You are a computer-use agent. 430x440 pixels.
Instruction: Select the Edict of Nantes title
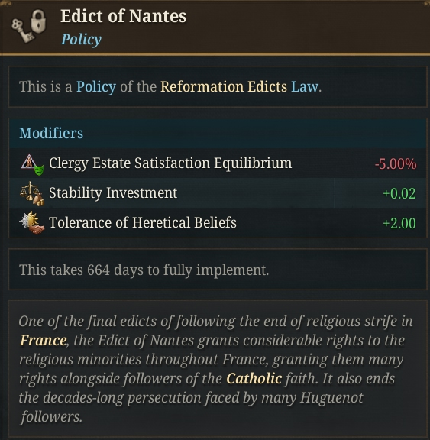[124, 16]
